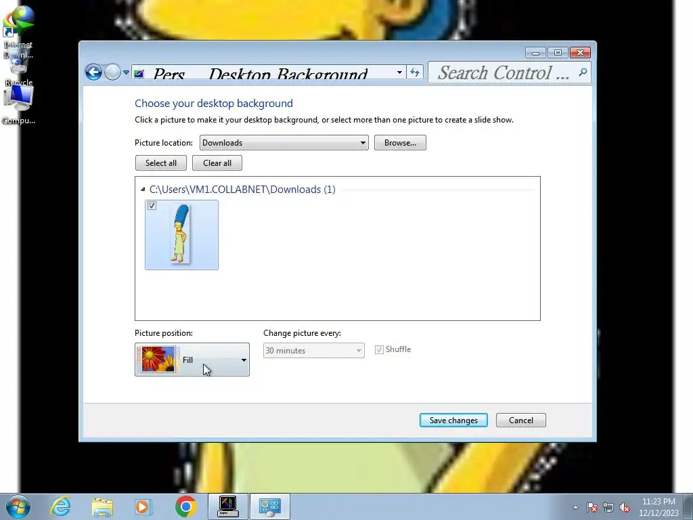Screen dimensions: 693x520
Task: Open the Picture position Fill dropdown
Action: point(192,360)
